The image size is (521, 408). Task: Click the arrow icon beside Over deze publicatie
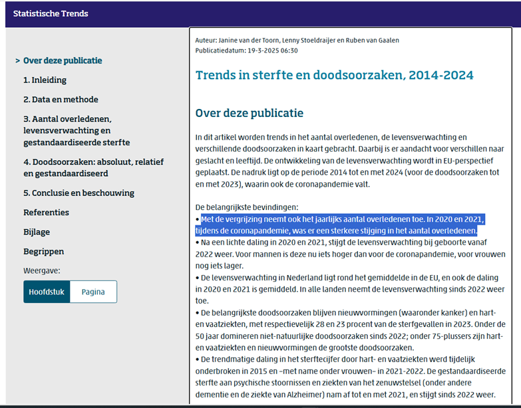[17, 61]
